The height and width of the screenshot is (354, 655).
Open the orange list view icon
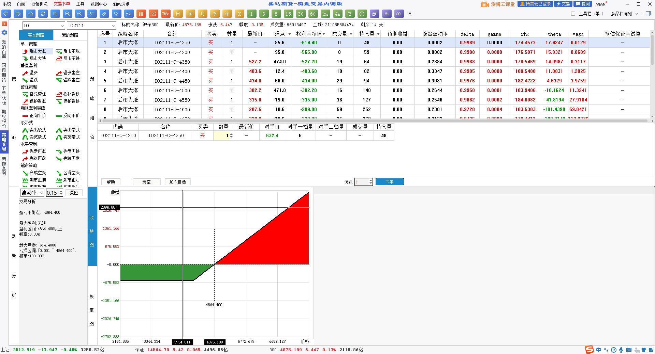(141, 14)
